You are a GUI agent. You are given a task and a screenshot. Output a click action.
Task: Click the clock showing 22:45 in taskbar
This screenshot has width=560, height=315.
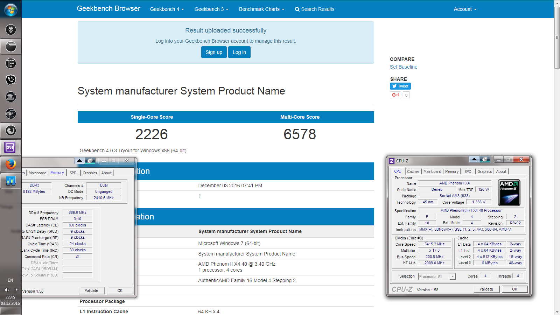pyautogui.click(x=10, y=297)
